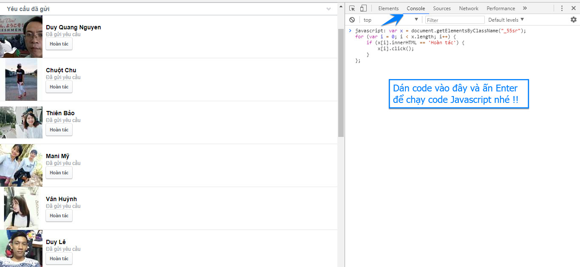Click the console Filter input field
The width and height of the screenshot is (580, 267).
455,20
